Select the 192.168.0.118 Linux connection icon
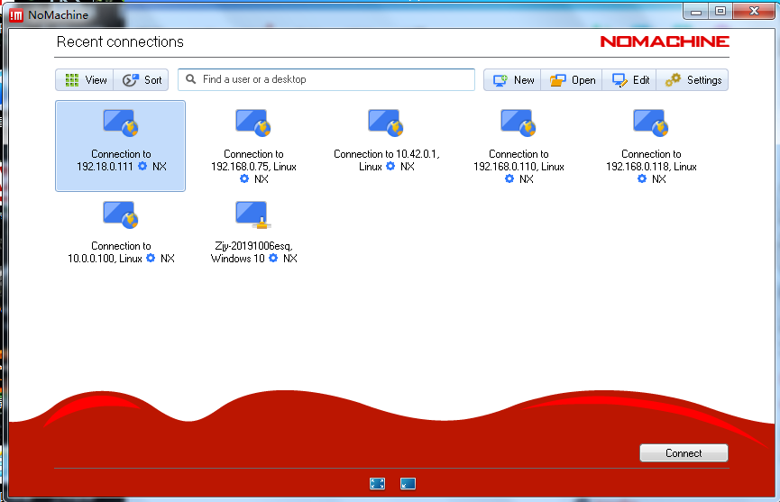The height and width of the screenshot is (502, 780). pos(651,123)
